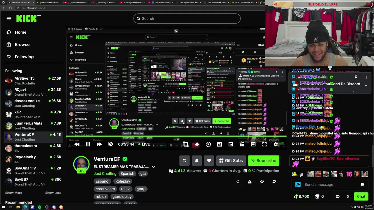Open xQc channel in sidebar

tap(33, 115)
